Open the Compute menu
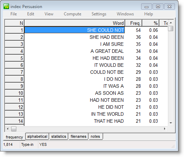This screenshot has width=184, height=157. click(72, 14)
